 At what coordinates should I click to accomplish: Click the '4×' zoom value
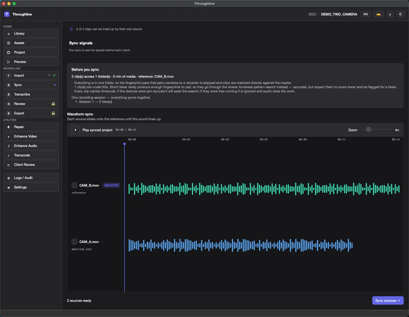pyautogui.click(x=397, y=130)
